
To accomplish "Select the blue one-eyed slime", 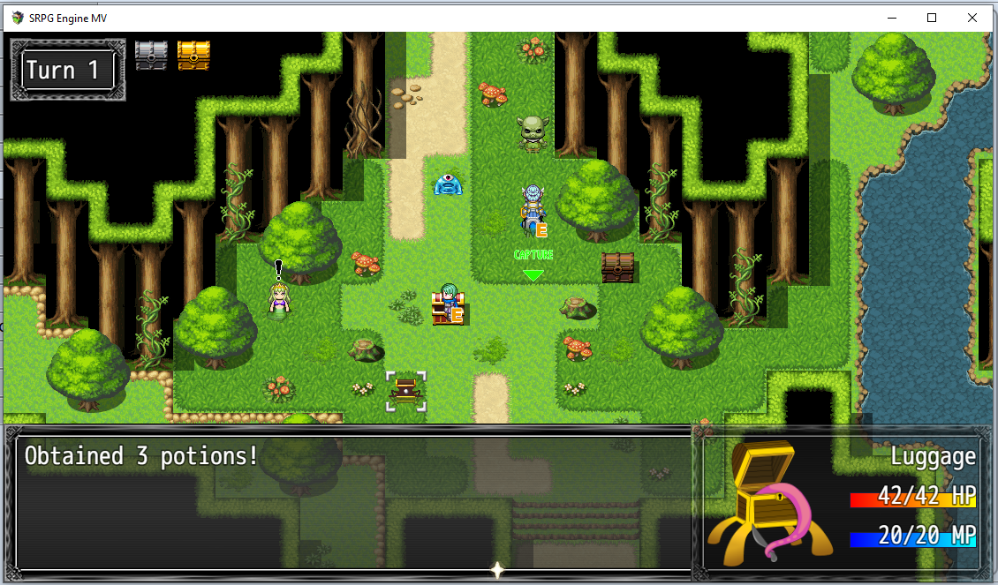I will point(448,184).
